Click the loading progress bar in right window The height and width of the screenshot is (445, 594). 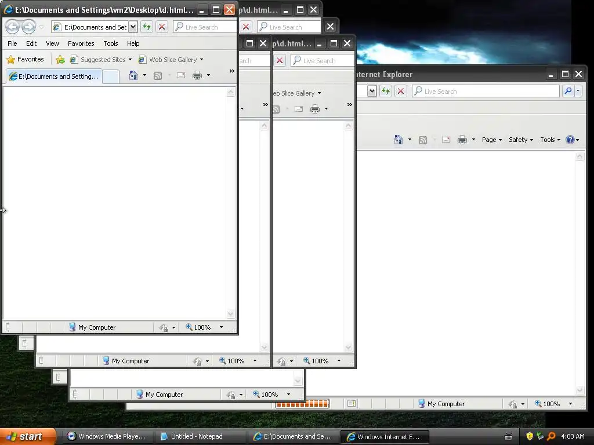click(302, 404)
